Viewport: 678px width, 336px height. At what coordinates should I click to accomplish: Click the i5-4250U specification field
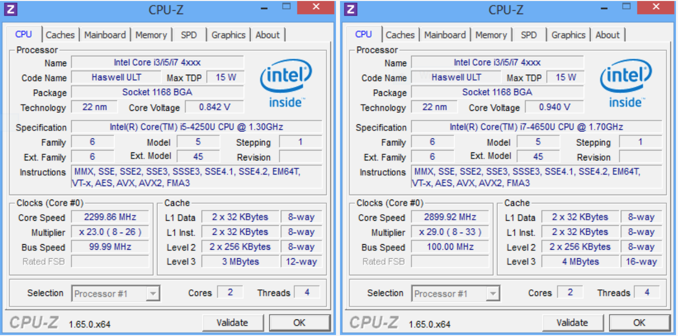point(197,127)
